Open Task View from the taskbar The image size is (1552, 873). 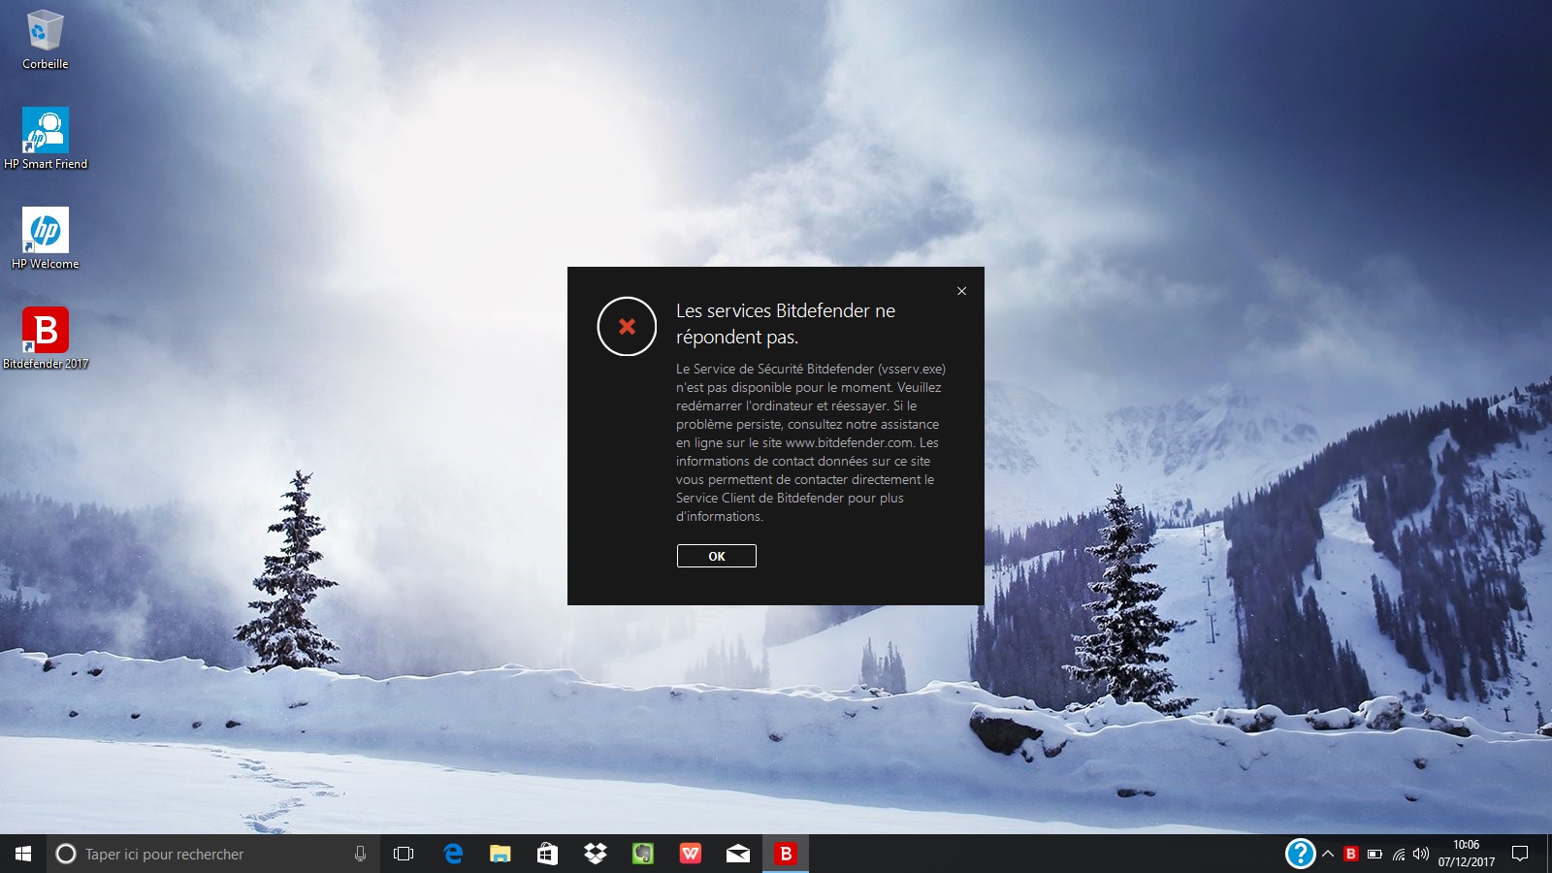tap(404, 854)
